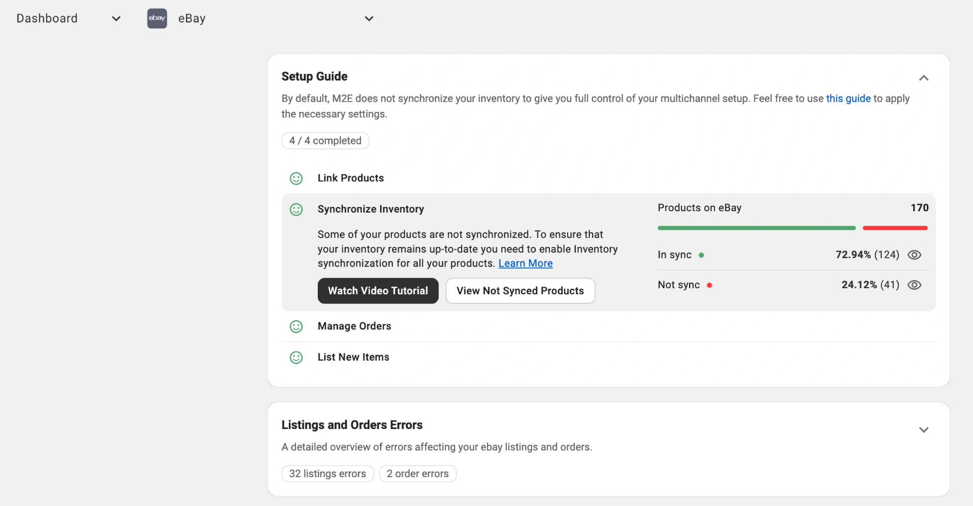Image resolution: width=973 pixels, height=506 pixels.
Task: Click View Not Synced Products button
Action: pyautogui.click(x=520, y=291)
